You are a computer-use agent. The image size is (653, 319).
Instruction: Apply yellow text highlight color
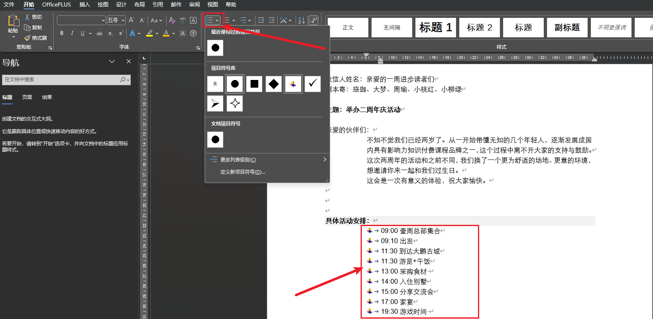(149, 33)
